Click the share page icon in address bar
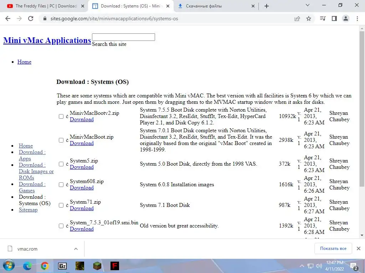365x273 pixels. point(297,18)
